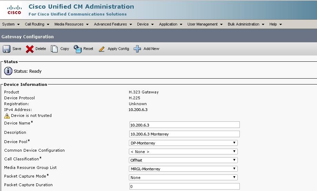This screenshot has width=317, height=191.
Task: Expand the Media Resource Group List dropdown
Action: click(183, 169)
